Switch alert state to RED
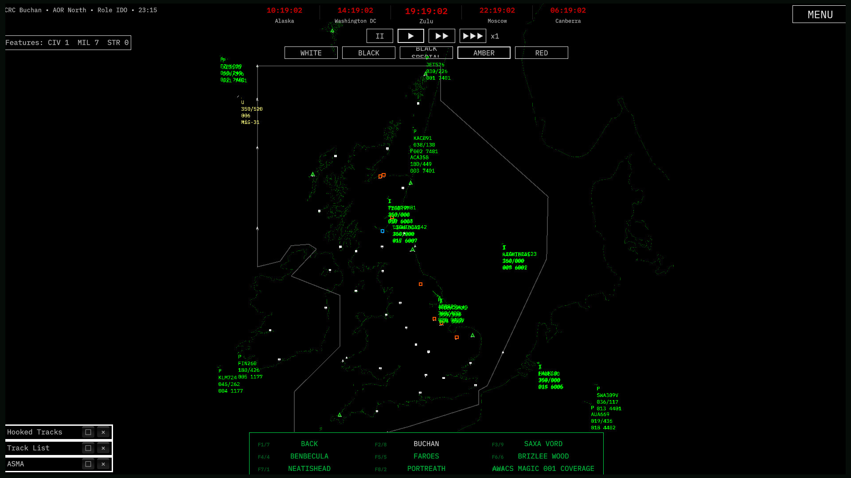 541,53
